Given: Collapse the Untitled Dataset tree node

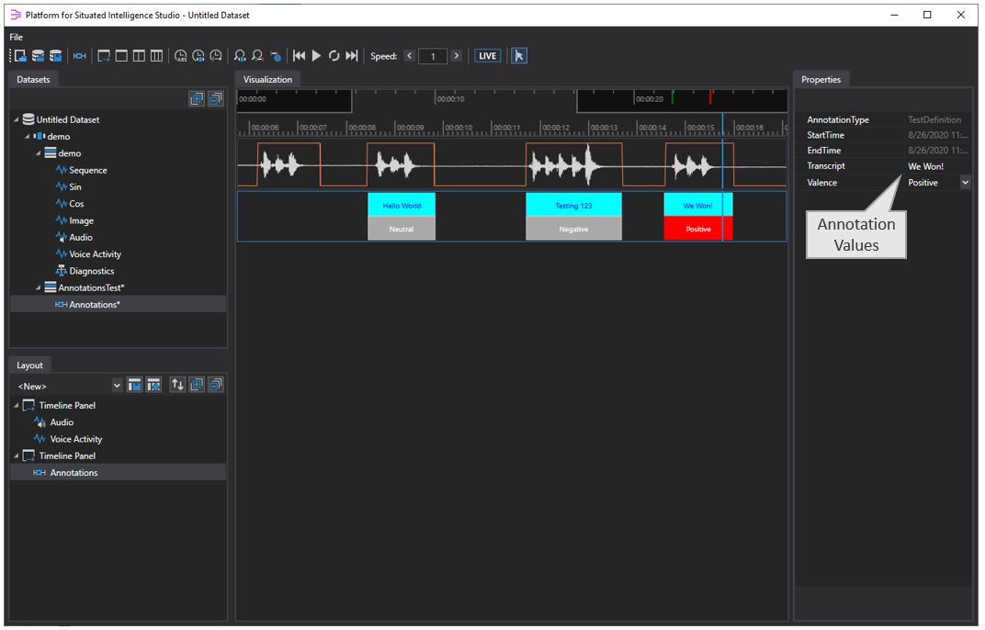Looking at the screenshot, I should coord(17,120).
